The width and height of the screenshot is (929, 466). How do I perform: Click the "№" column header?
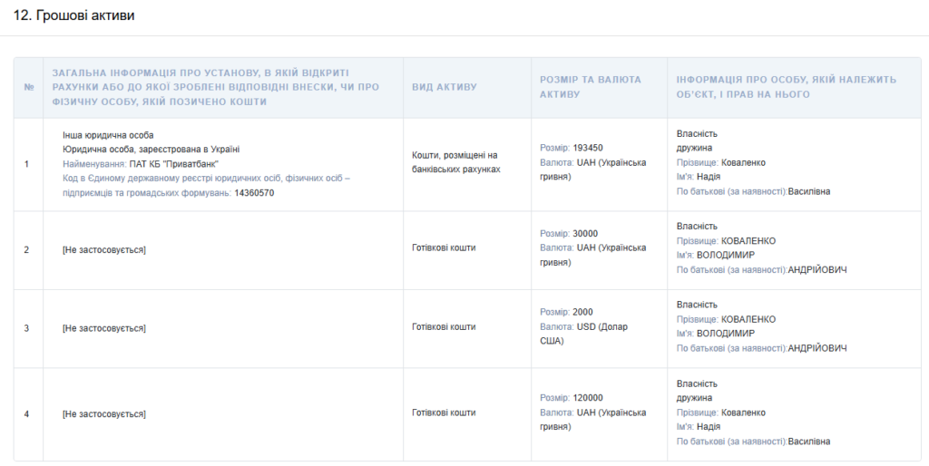click(x=28, y=87)
